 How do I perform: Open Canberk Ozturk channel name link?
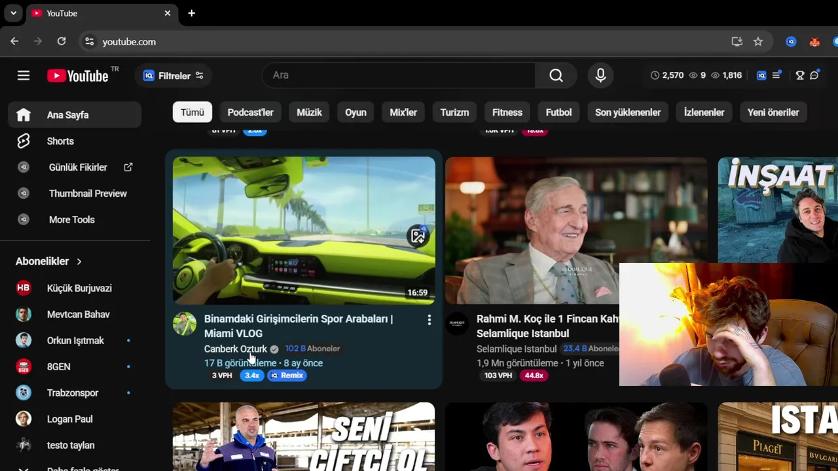[236, 349]
